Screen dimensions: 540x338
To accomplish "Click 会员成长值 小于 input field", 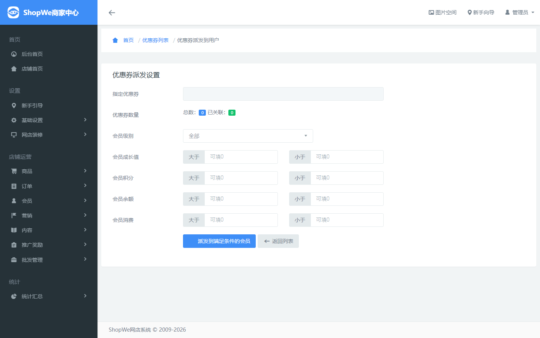I will (x=347, y=157).
